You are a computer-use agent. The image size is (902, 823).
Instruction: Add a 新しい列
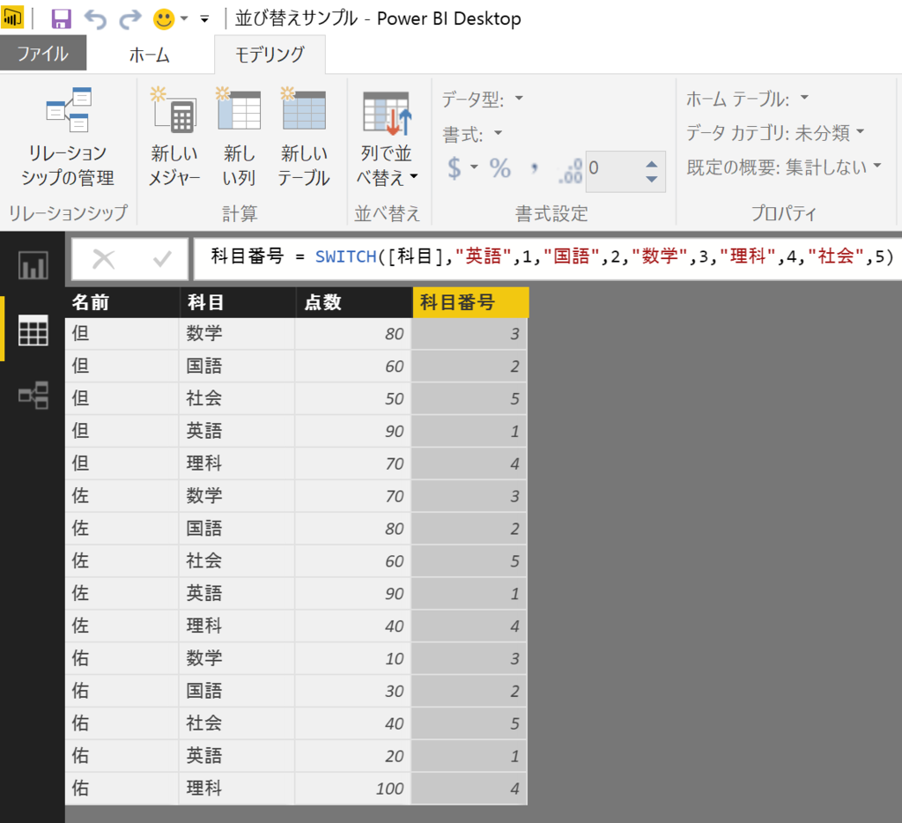point(239,138)
